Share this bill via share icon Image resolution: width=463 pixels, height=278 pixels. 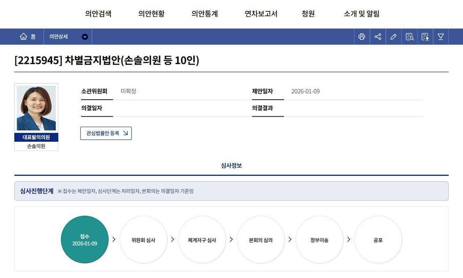point(378,37)
